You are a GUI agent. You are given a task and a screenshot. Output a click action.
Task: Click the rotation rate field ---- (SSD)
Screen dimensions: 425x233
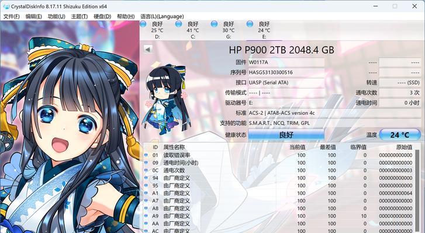(400, 83)
